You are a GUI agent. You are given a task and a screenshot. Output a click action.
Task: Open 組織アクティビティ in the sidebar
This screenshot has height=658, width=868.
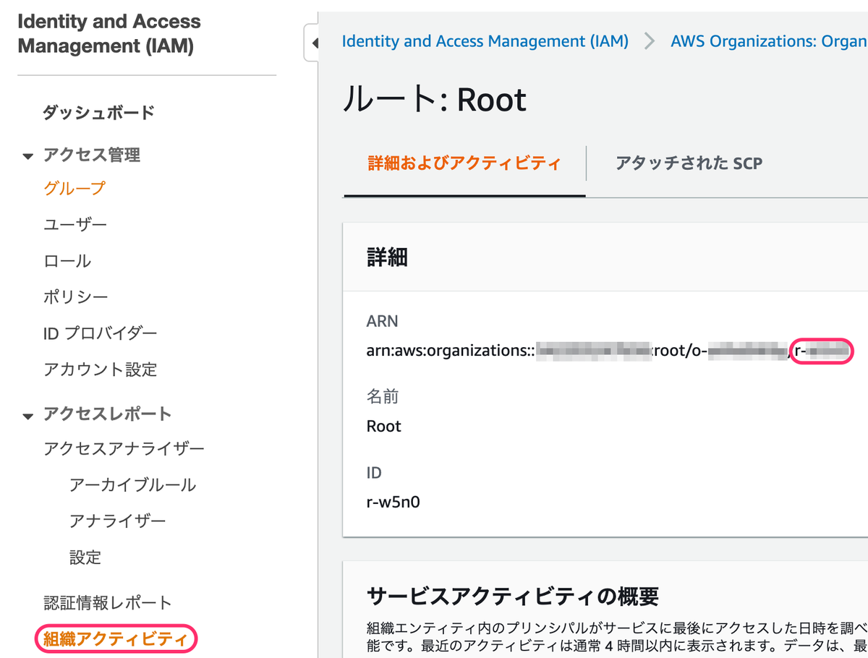[116, 638]
